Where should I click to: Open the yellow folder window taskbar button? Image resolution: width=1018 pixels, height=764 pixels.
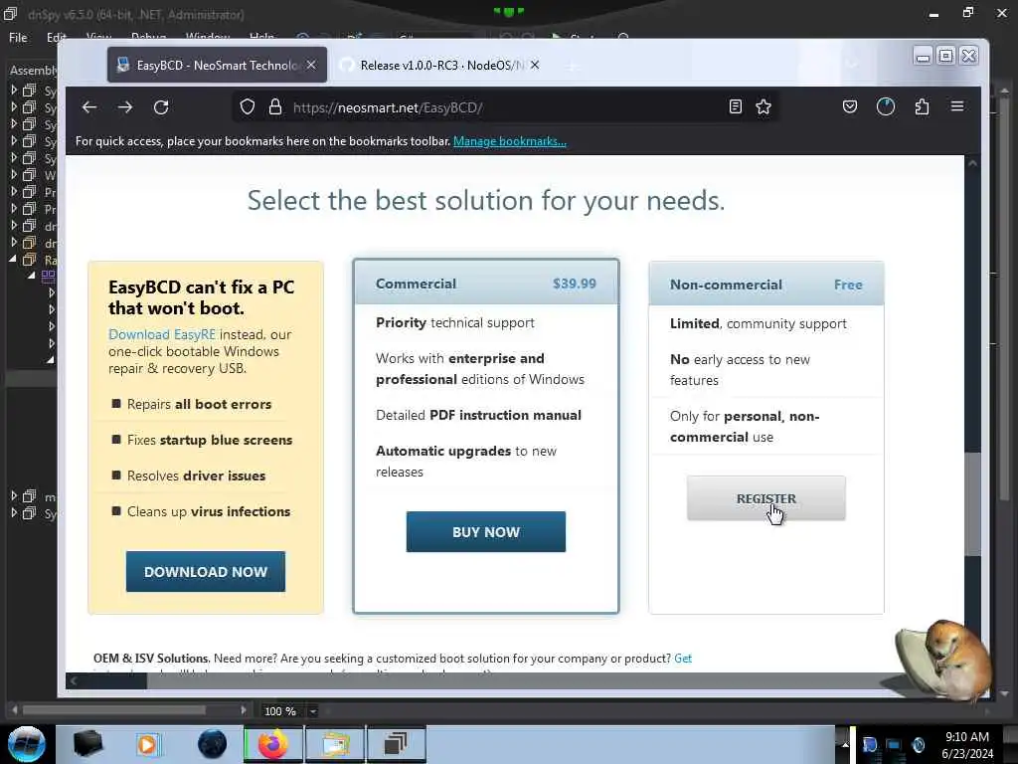[x=334, y=744]
